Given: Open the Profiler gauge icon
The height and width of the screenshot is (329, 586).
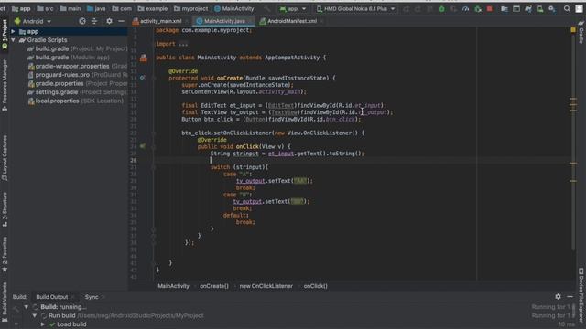Looking at the screenshot, I should (x=466, y=8).
